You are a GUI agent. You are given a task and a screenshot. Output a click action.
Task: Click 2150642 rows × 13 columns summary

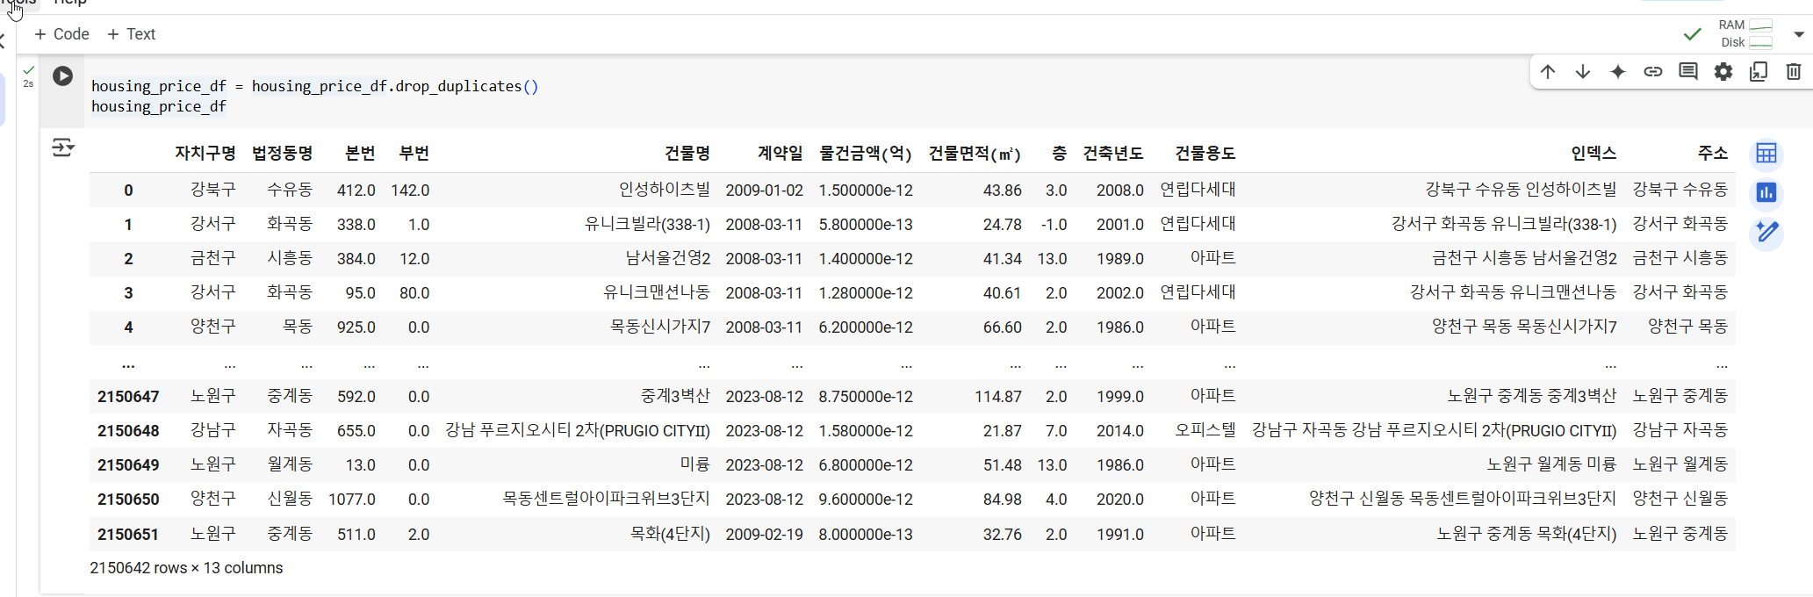tap(186, 568)
